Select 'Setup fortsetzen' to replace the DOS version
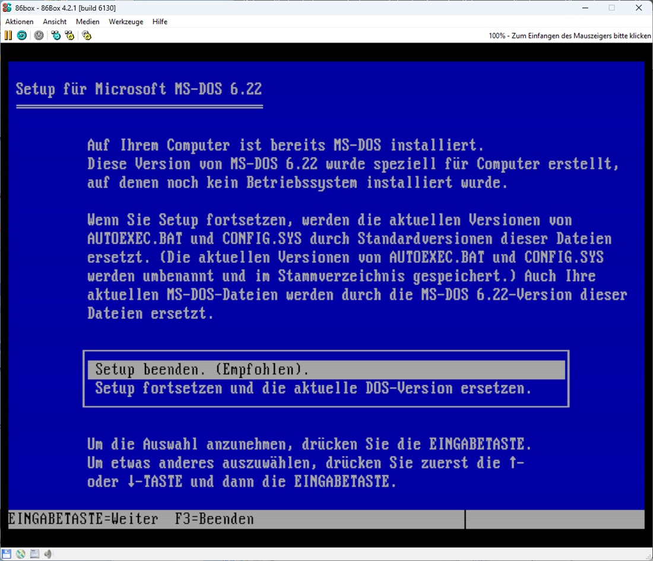 pos(313,389)
